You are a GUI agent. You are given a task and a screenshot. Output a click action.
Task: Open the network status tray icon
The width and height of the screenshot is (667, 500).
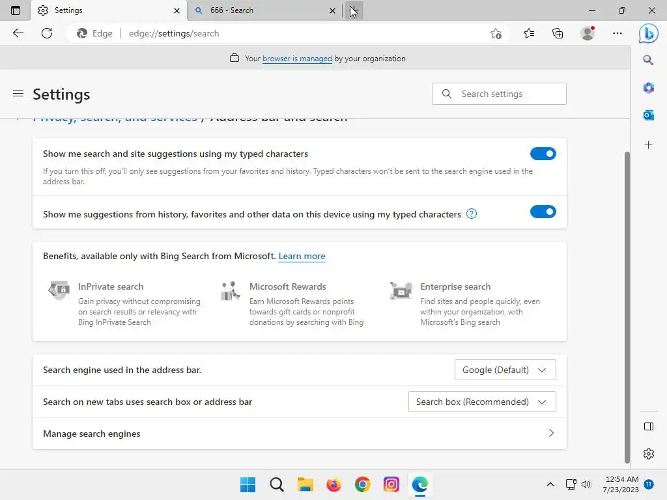[571, 484]
